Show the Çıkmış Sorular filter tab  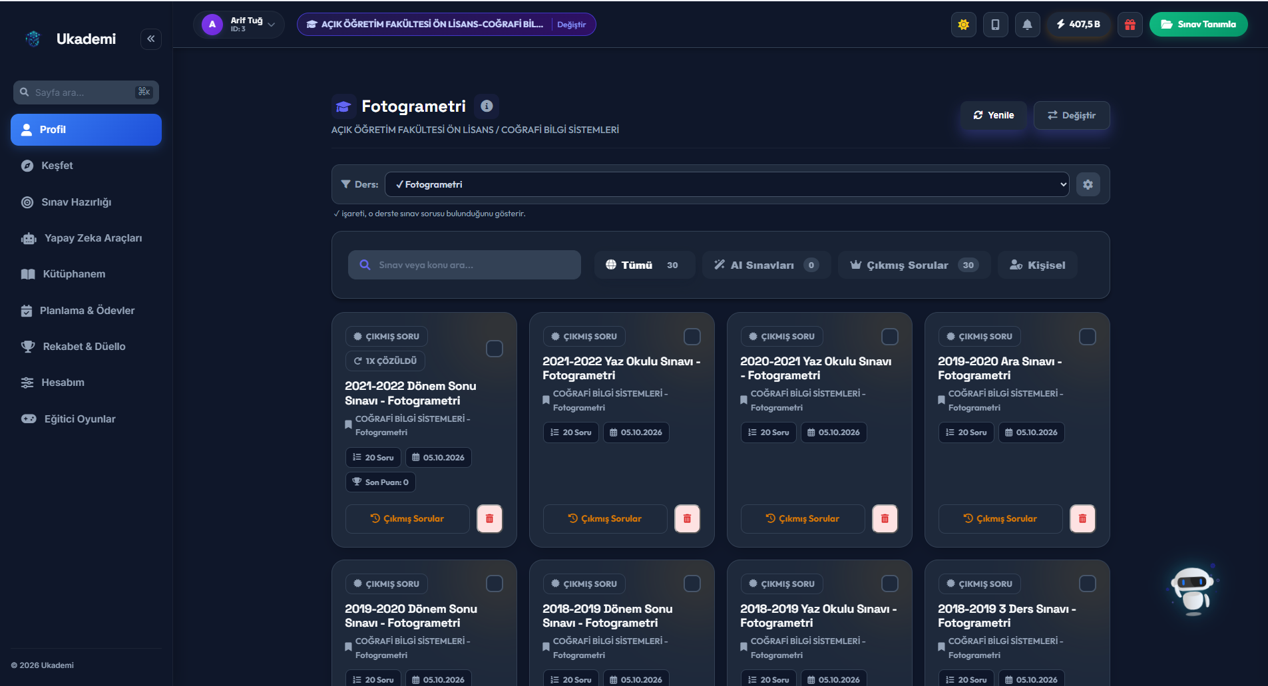(915, 265)
